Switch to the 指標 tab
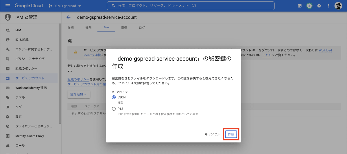 (x=124, y=28)
